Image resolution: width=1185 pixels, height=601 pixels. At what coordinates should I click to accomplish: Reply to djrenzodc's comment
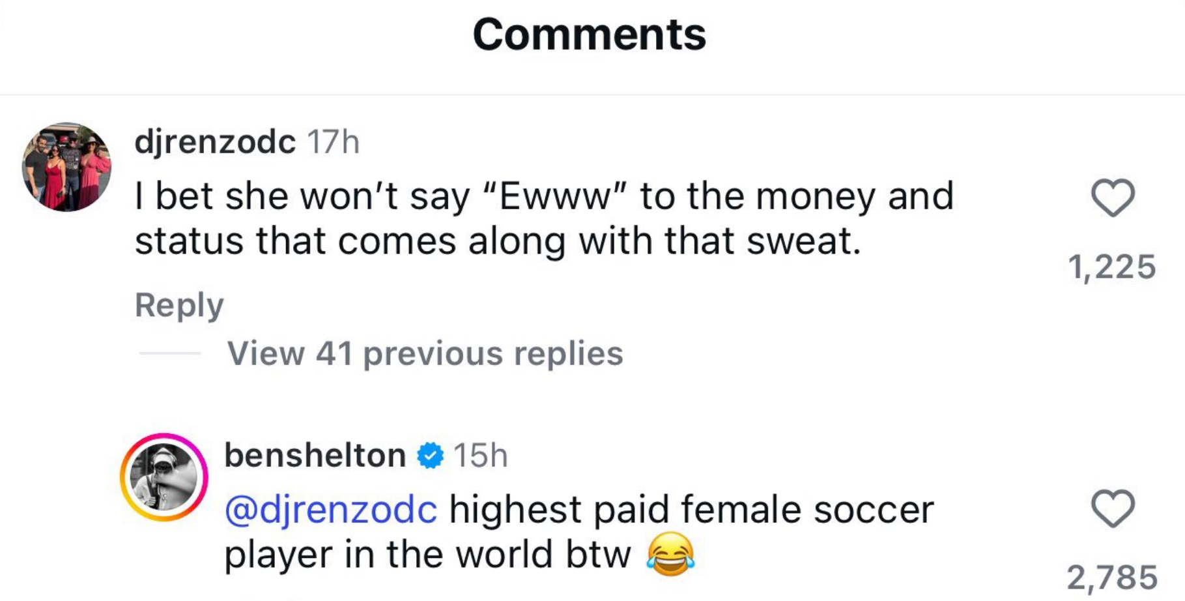179,305
